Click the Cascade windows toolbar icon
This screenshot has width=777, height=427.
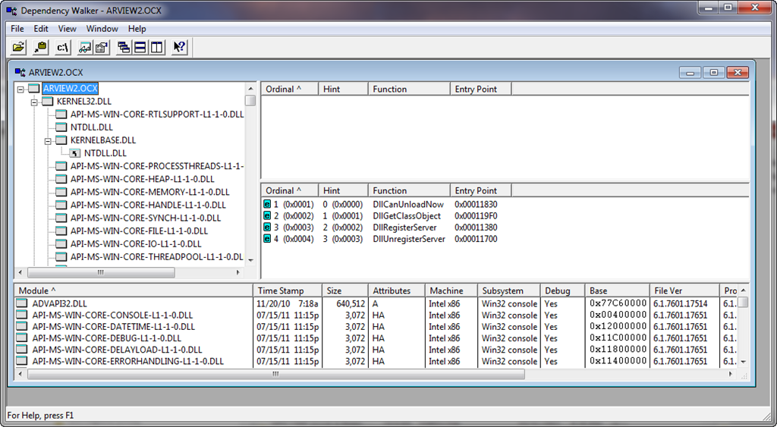(124, 47)
